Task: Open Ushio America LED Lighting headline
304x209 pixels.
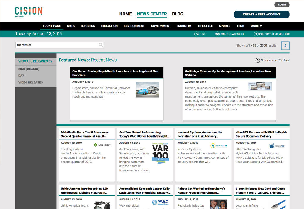Action: [85, 191]
